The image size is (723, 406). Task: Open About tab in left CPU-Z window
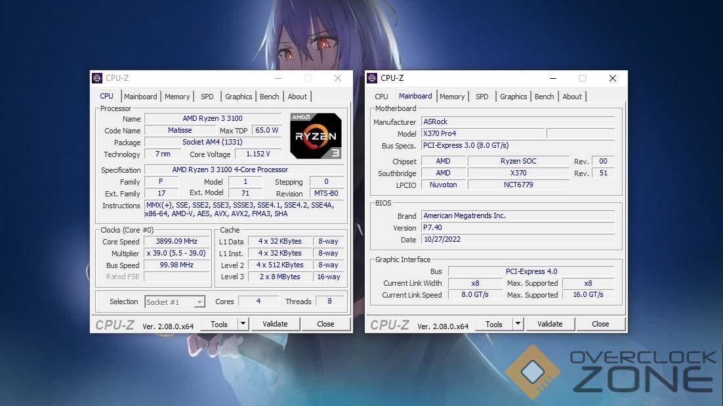pos(297,97)
